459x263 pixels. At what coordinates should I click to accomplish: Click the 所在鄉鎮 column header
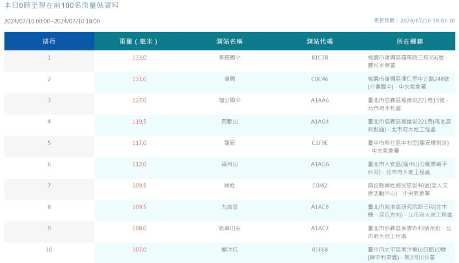click(x=410, y=41)
